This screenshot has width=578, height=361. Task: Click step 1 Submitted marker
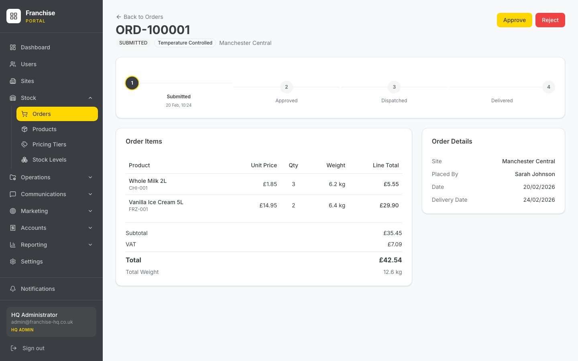click(x=132, y=83)
